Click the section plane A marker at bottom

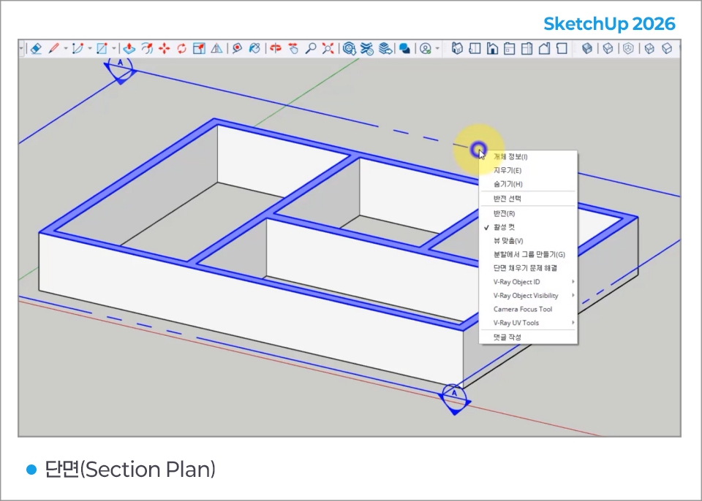(x=454, y=398)
